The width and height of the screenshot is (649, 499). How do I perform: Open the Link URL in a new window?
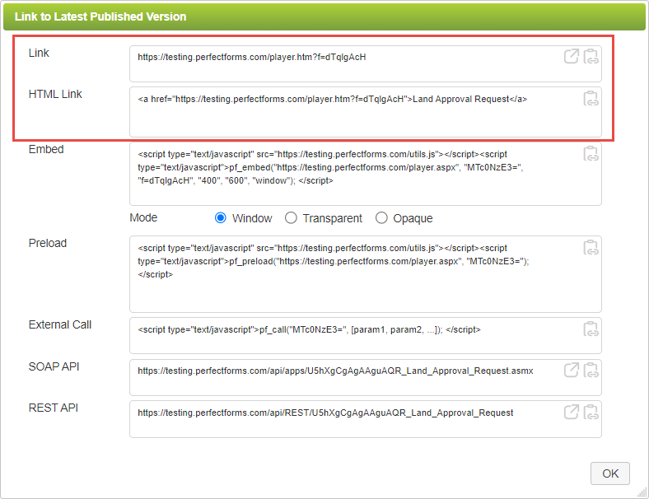tap(572, 56)
